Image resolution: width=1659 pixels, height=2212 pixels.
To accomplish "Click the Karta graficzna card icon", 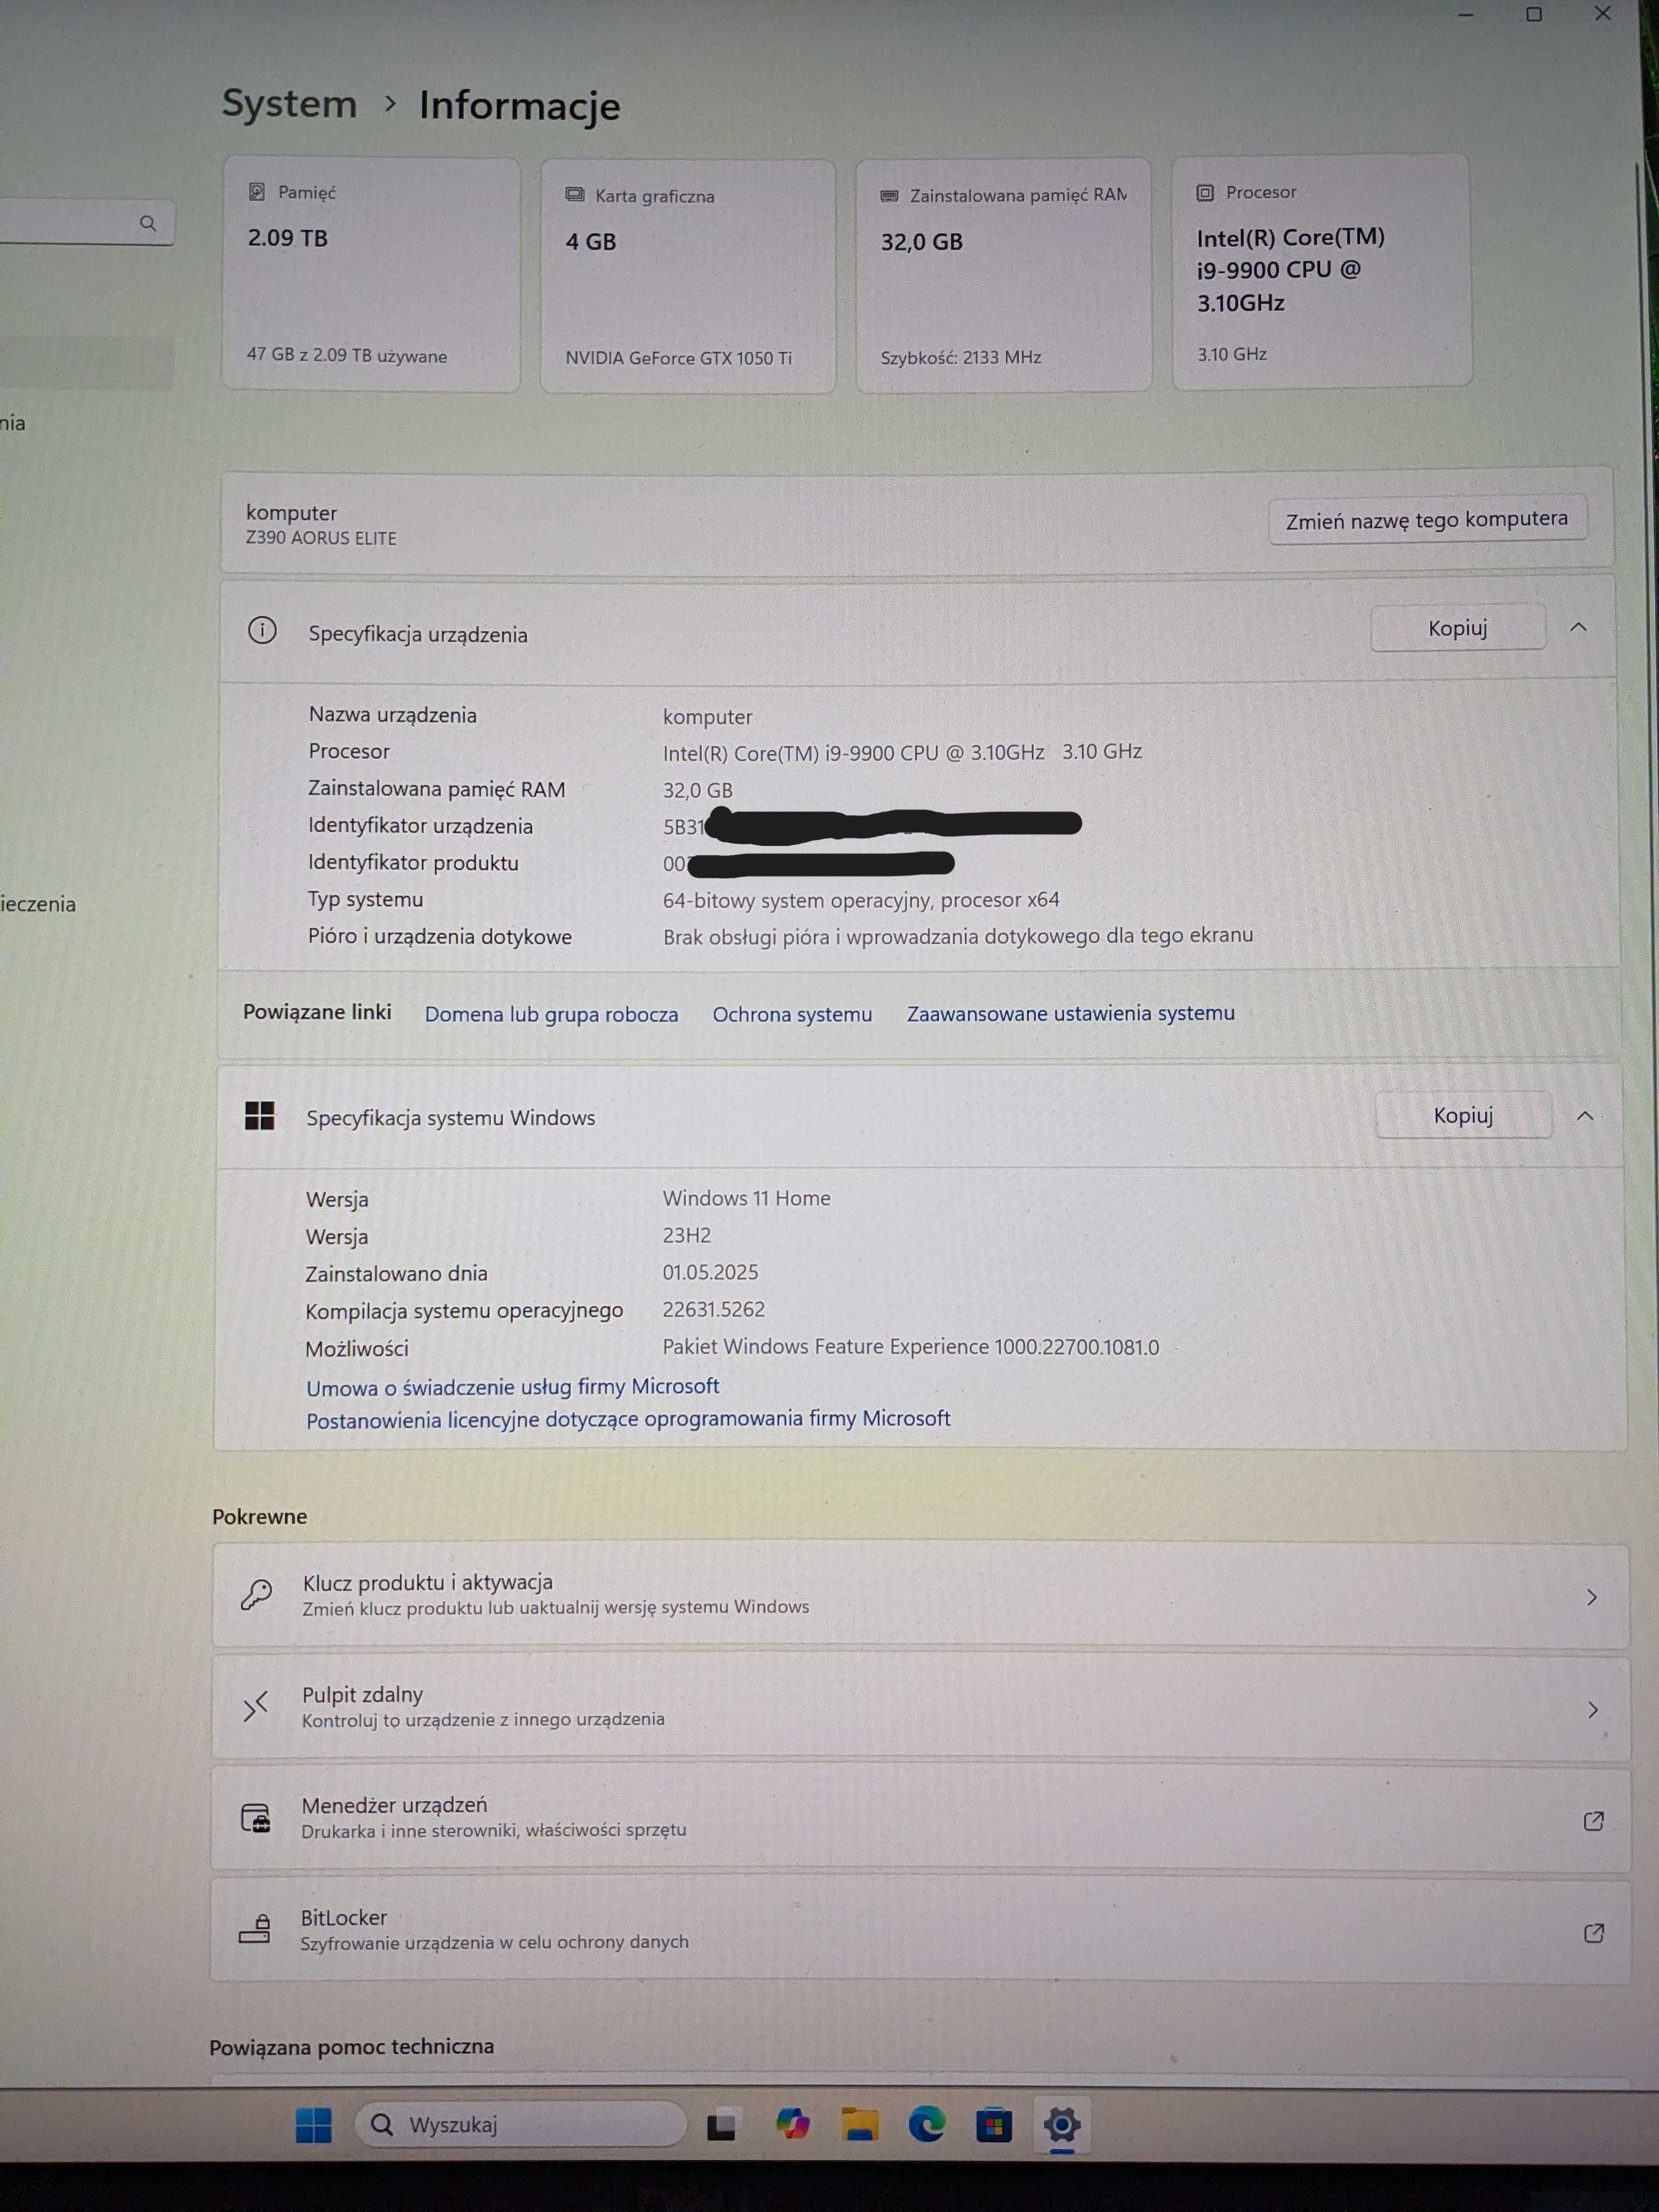I will (575, 194).
